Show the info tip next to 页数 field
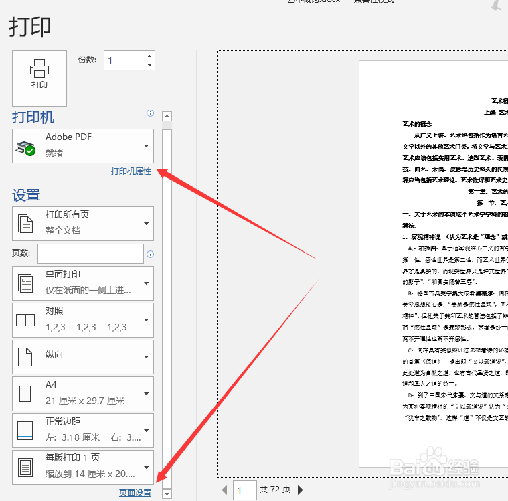Viewport: 508px width, 501px height. click(x=150, y=254)
